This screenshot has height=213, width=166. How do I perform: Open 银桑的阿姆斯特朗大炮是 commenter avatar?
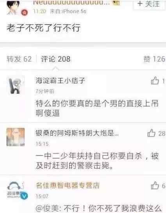16,137
